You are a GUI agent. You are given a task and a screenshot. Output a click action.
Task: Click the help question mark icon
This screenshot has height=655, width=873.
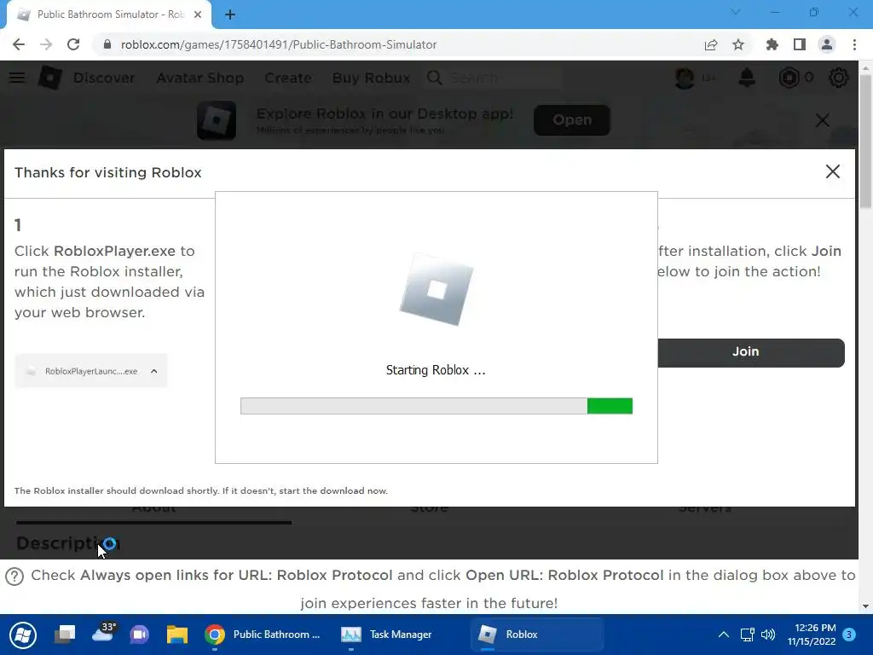[14, 577]
